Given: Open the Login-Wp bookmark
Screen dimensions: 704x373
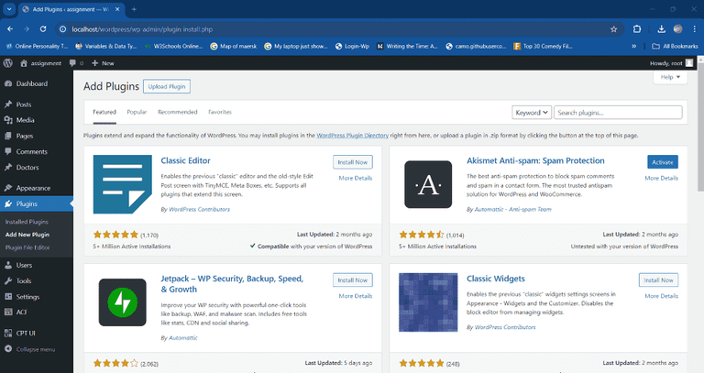Looking at the screenshot, I should coord(352,46).
